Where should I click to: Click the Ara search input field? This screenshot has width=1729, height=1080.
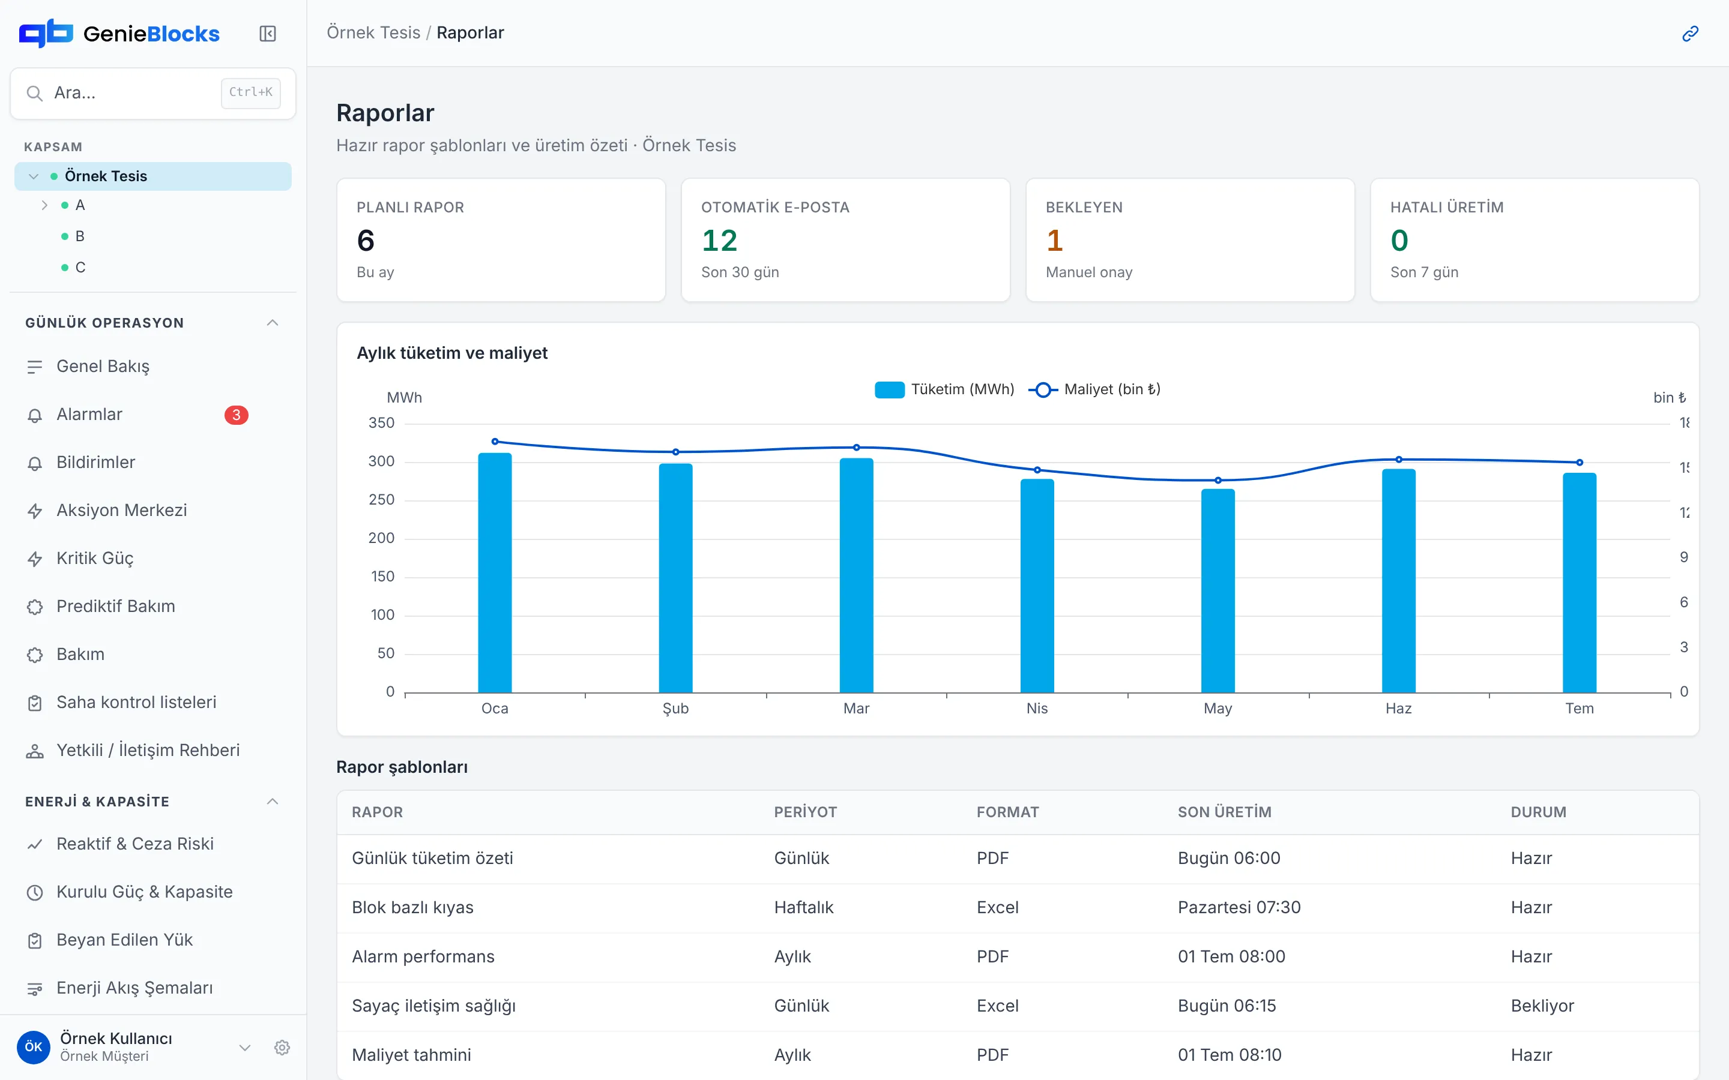click(153, 93)
